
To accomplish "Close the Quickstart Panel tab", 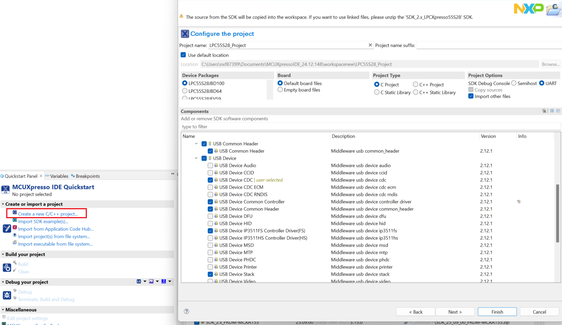I will click(x=41, y=176).
